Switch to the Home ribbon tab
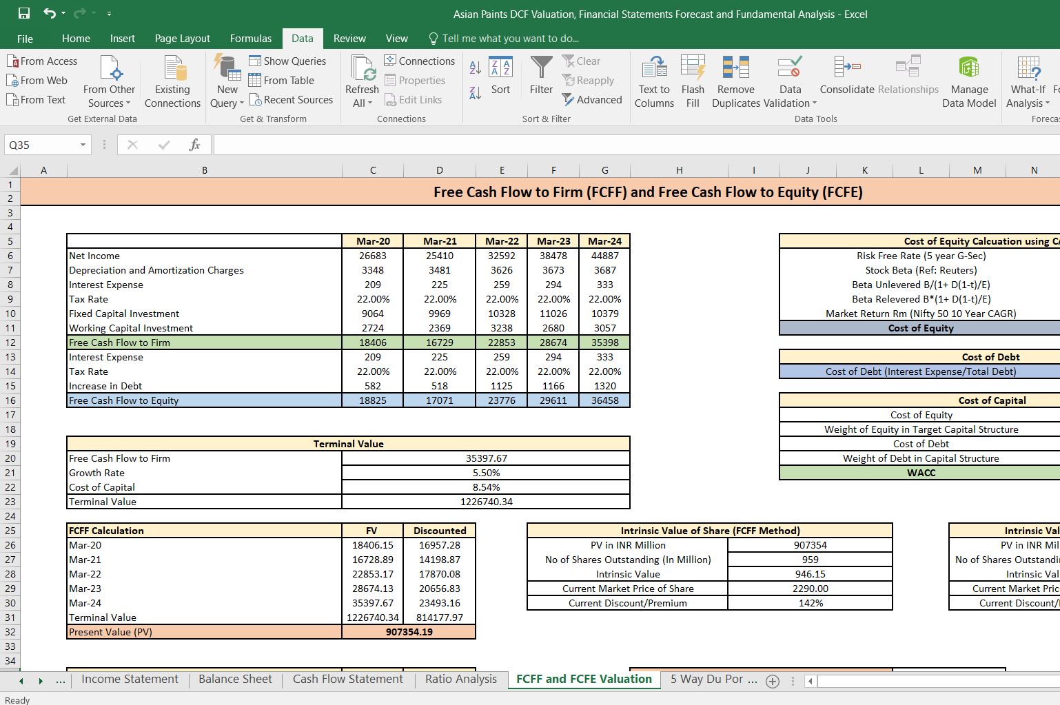The height and width of the screenshot is (705, 1060). [76, 39]
